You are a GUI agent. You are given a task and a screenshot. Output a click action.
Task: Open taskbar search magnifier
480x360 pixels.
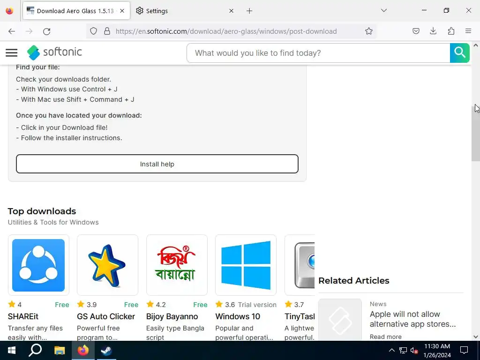[x=35, y=350]
